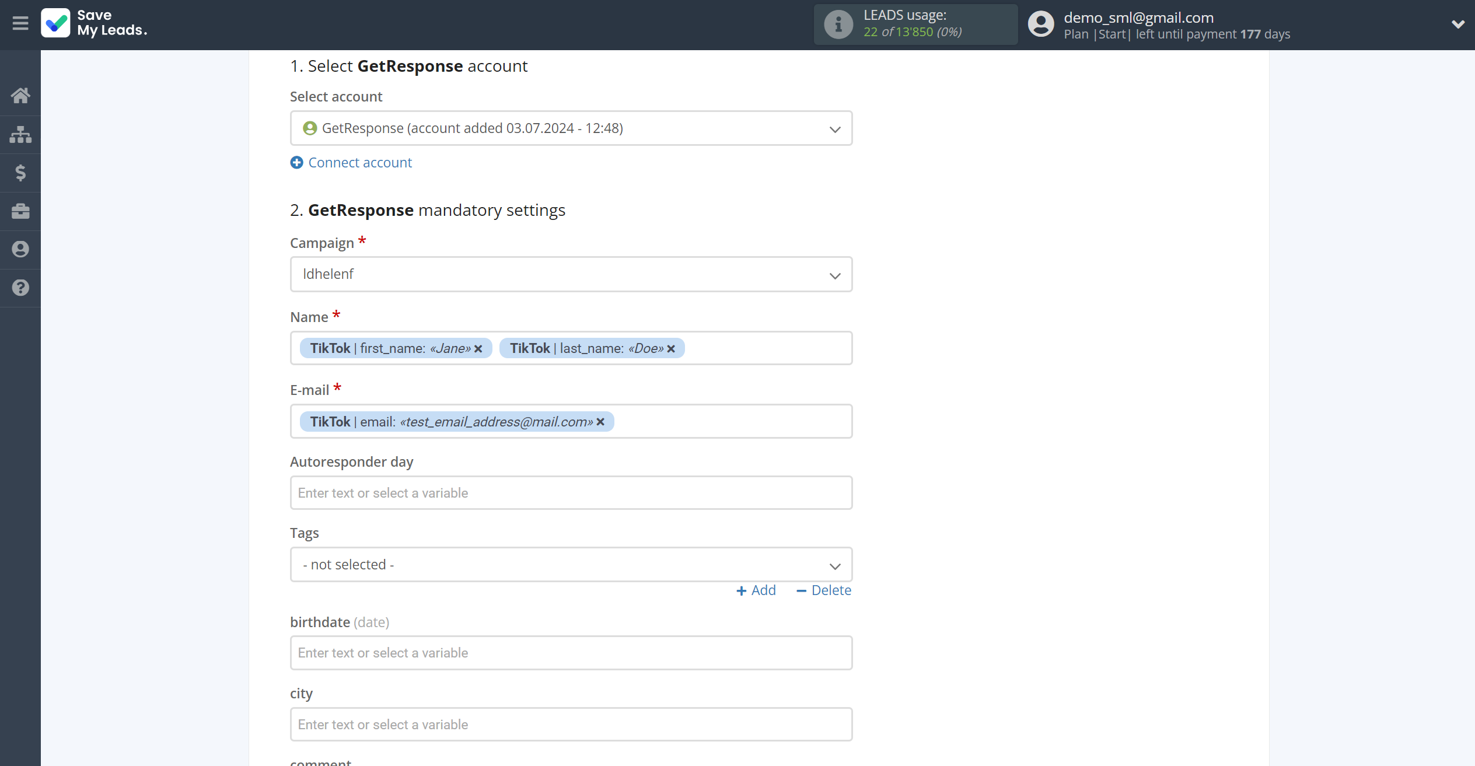Click the Add tag link

tap(757, 589)
